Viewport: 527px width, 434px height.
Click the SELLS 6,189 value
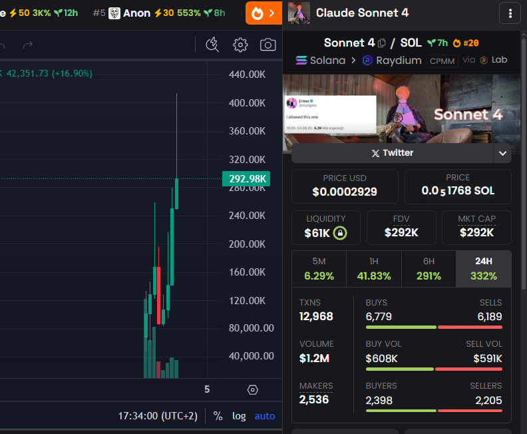pyautogui.click(x=490, y=316)
